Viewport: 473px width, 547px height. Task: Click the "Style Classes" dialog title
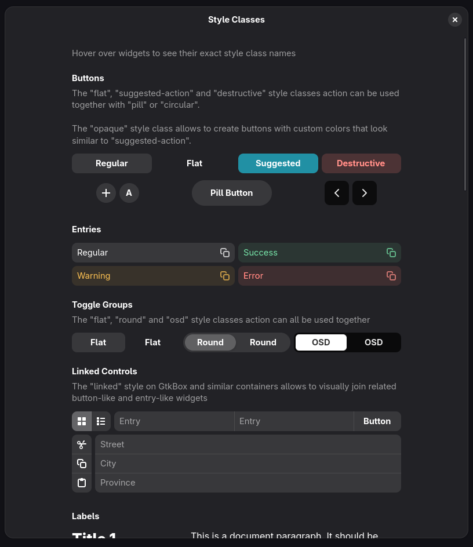coord(237,20)
